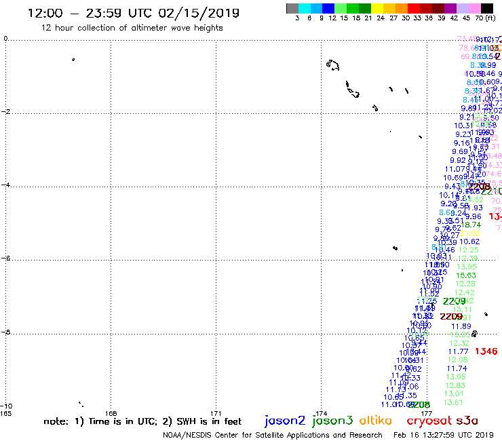Click the '12.28' wave height value
This screenshot has height=441, width=502.
tap(465, 284)
